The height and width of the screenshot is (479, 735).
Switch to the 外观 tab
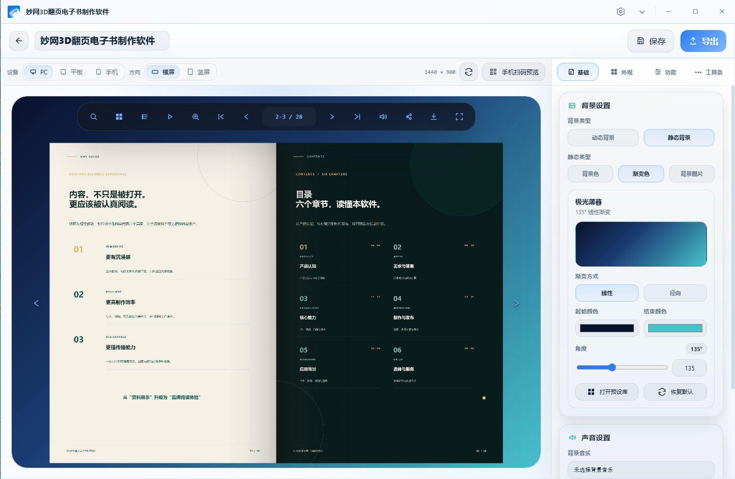click(622, 72)
